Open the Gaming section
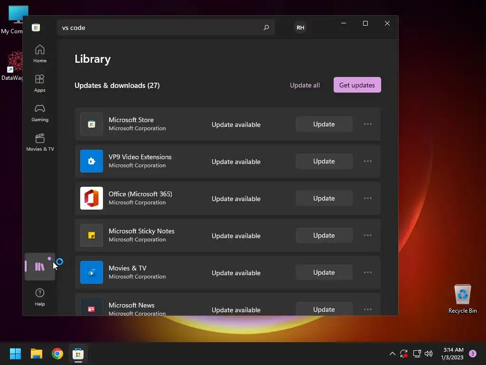This screenshot has height=365, width=486. click(x=40, y=113)
